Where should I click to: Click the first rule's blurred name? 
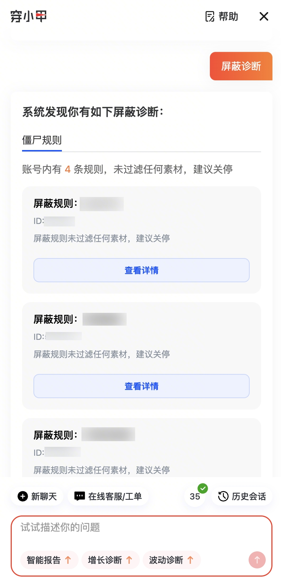tap(102, 204)
